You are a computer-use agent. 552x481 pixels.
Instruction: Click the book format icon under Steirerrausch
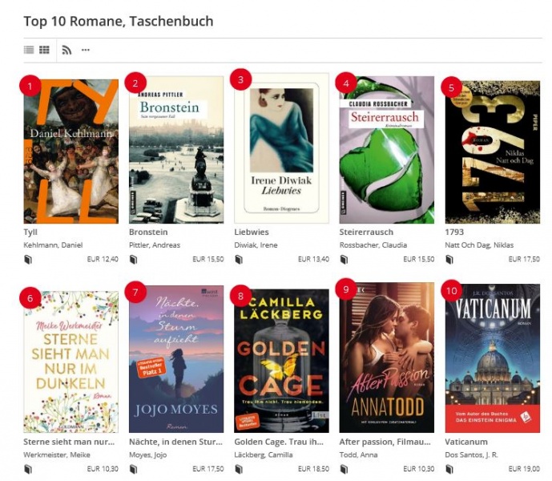pyautogui.click(x=344, y=260)
